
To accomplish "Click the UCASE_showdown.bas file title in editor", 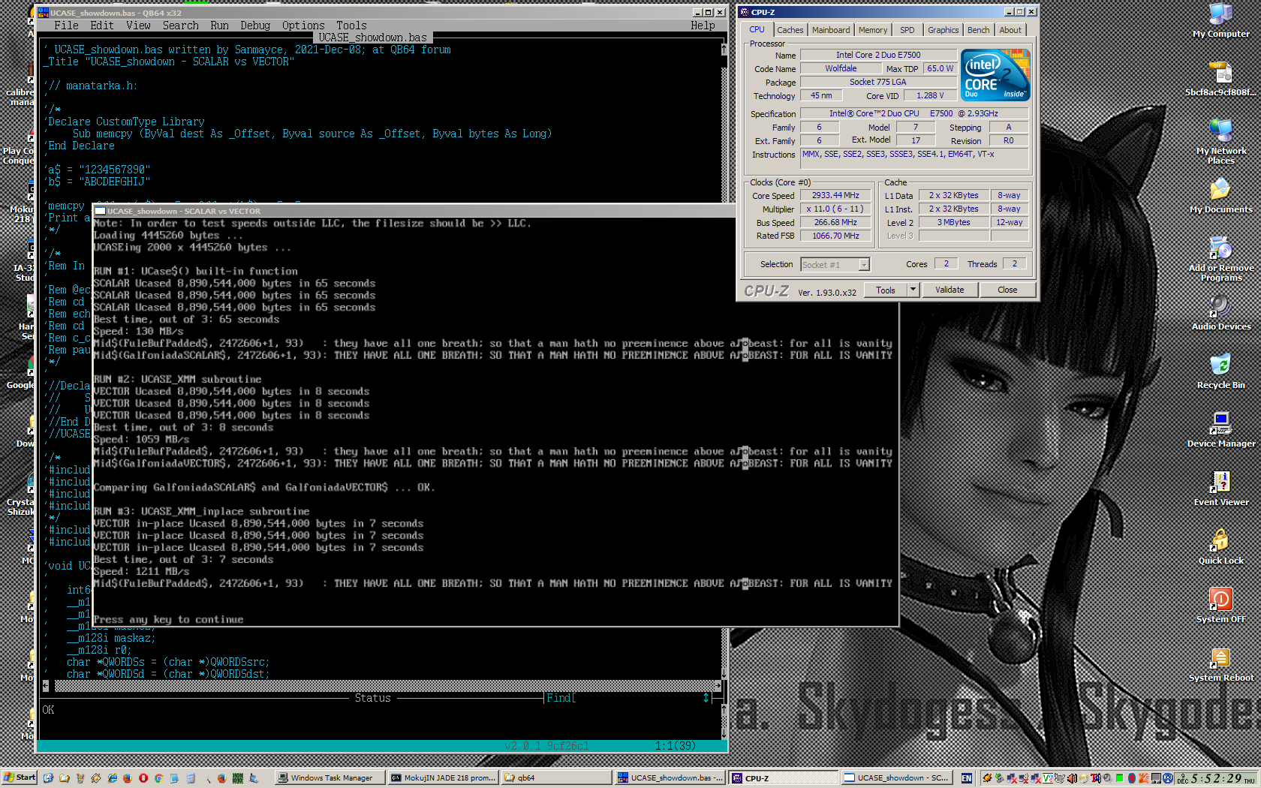I will (x=372, y=38).
